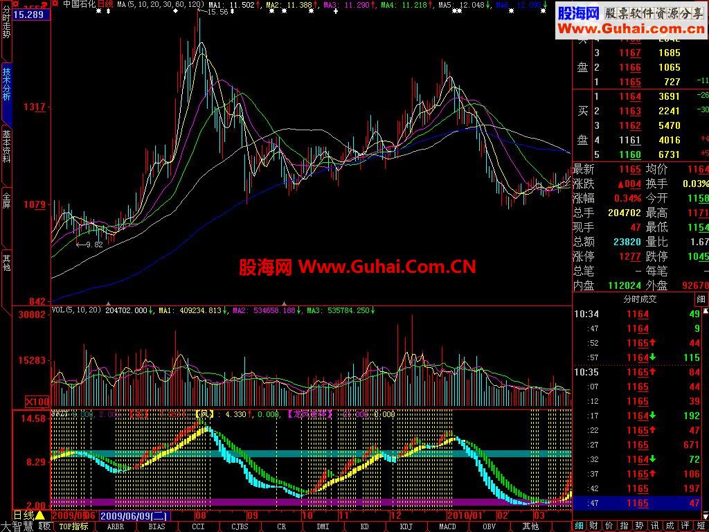Image resolution: width=709 pixels, height=532 pixels.
Task: Select the 势 trend tab at bottom right
Action: point(639,526)
